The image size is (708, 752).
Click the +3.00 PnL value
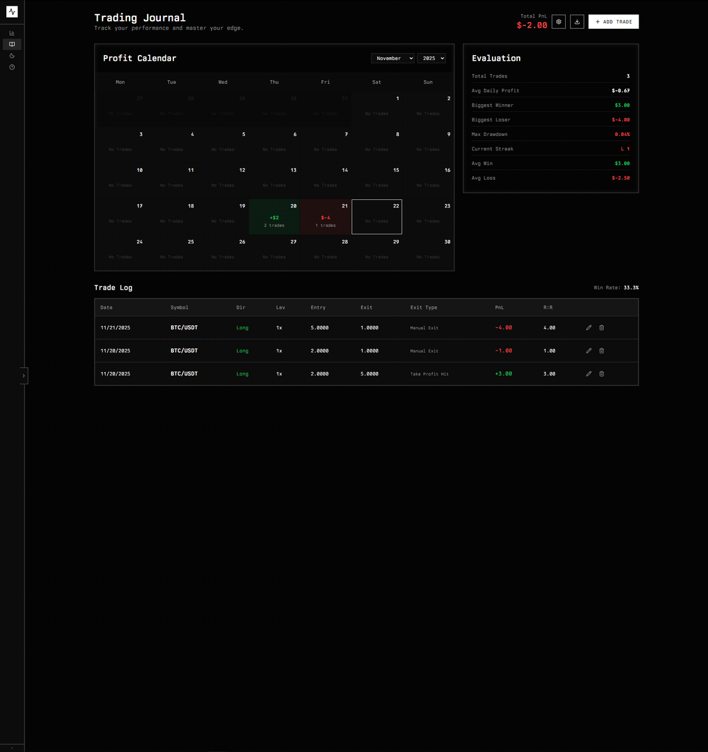click(x=503, y=373)
